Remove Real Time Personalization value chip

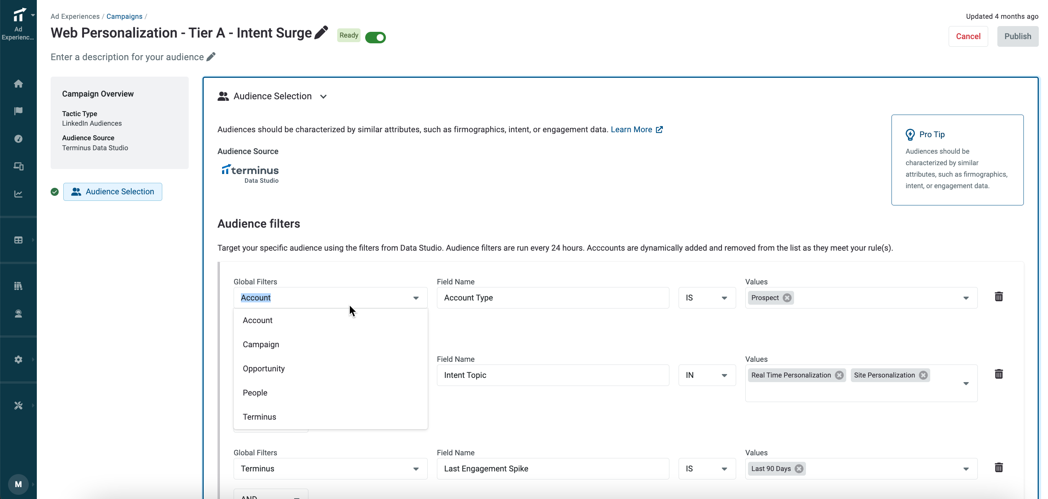pyautogui.click(x=839, y=375)
